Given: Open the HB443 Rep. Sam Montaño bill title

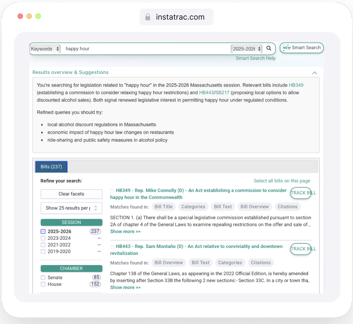Looking at the screenshot, I should point(196,250).
